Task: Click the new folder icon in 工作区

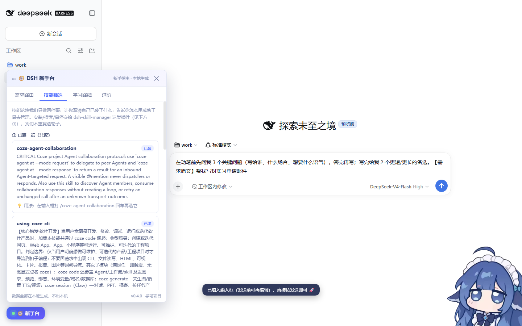Action: [92, 51]
